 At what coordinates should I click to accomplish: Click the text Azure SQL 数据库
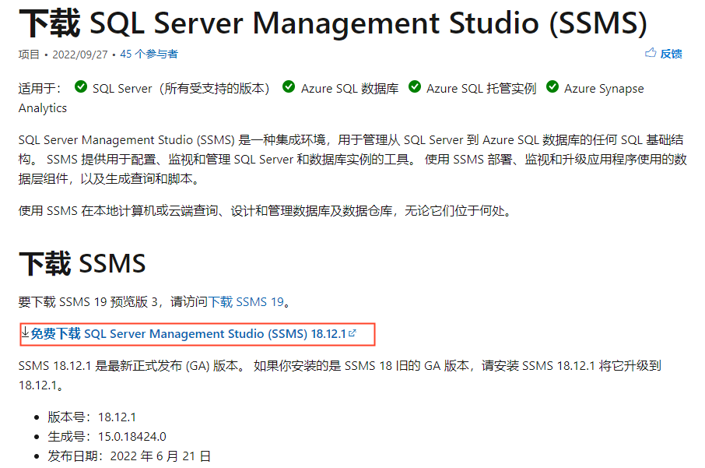[x=350, y=89]
